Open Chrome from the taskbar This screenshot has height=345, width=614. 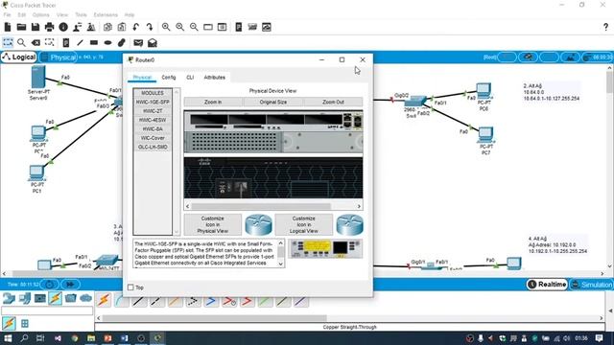pyautogui.click(x=75, y=338)
